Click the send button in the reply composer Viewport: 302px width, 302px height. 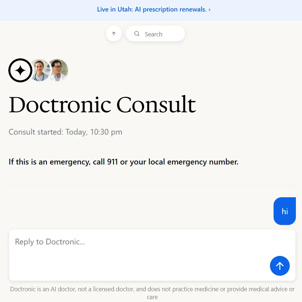pyautogui.click(x=280, y=266)
